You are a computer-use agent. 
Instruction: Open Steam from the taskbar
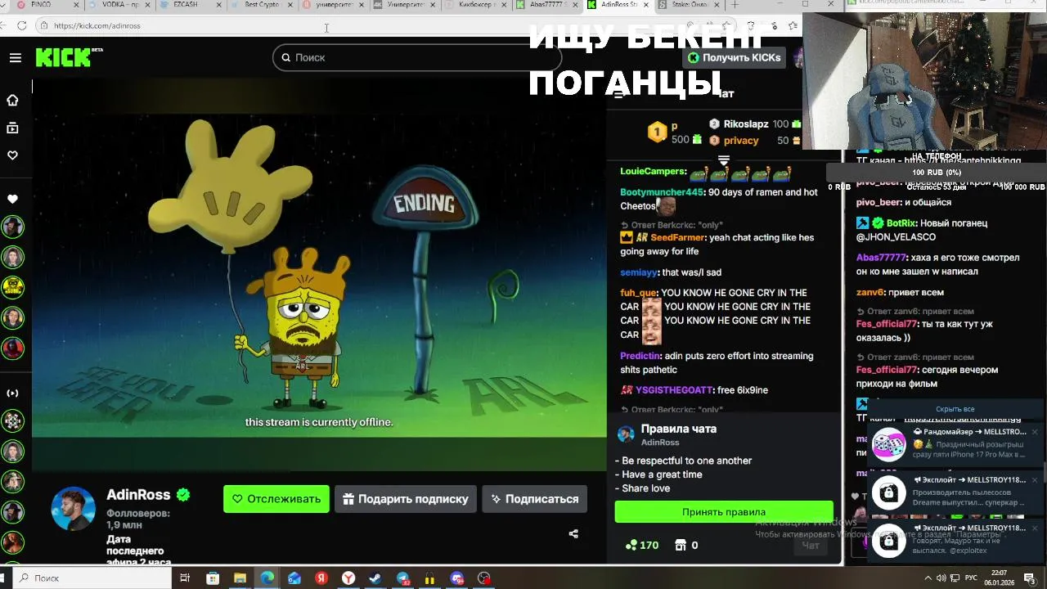tap(375, 578)
